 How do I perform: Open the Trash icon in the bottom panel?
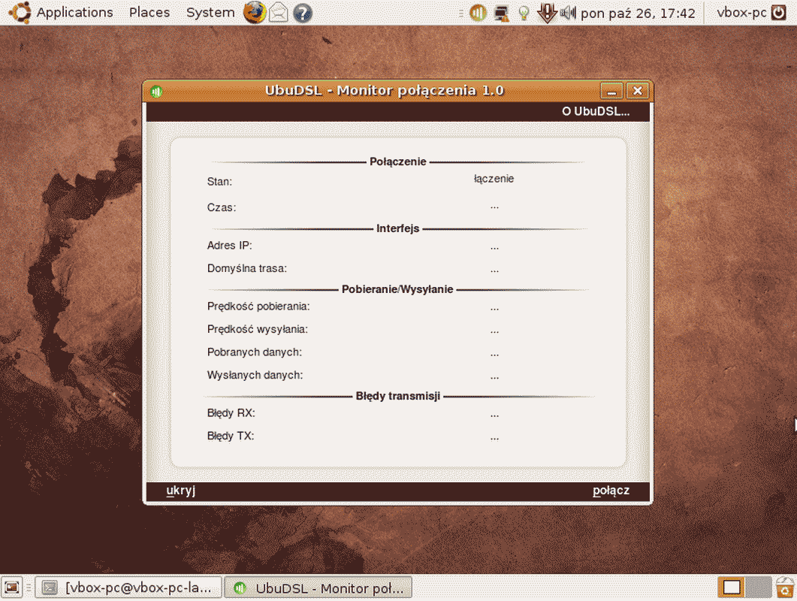(x=785, y=587)
